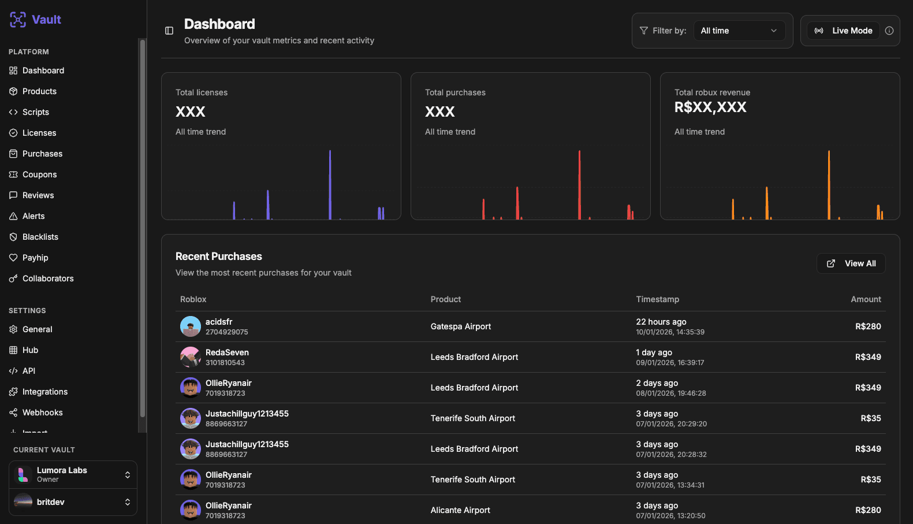The image size is (913, 524).
Task: Open acidsfr user profile link
Action: [x=219, y=322]
